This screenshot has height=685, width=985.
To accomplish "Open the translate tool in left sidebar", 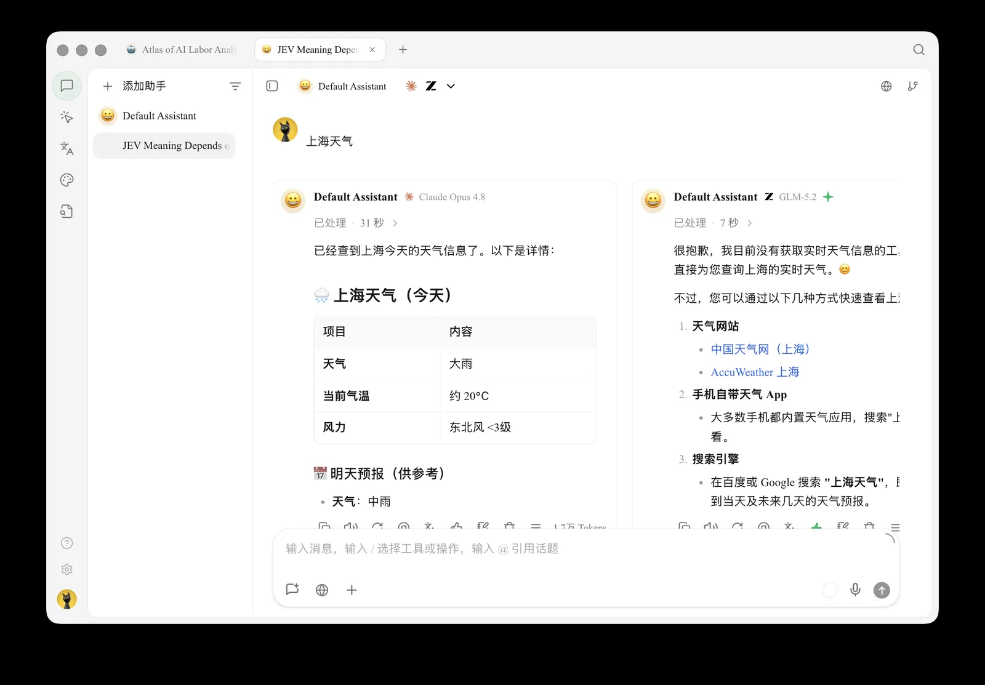I will point(67,148).
